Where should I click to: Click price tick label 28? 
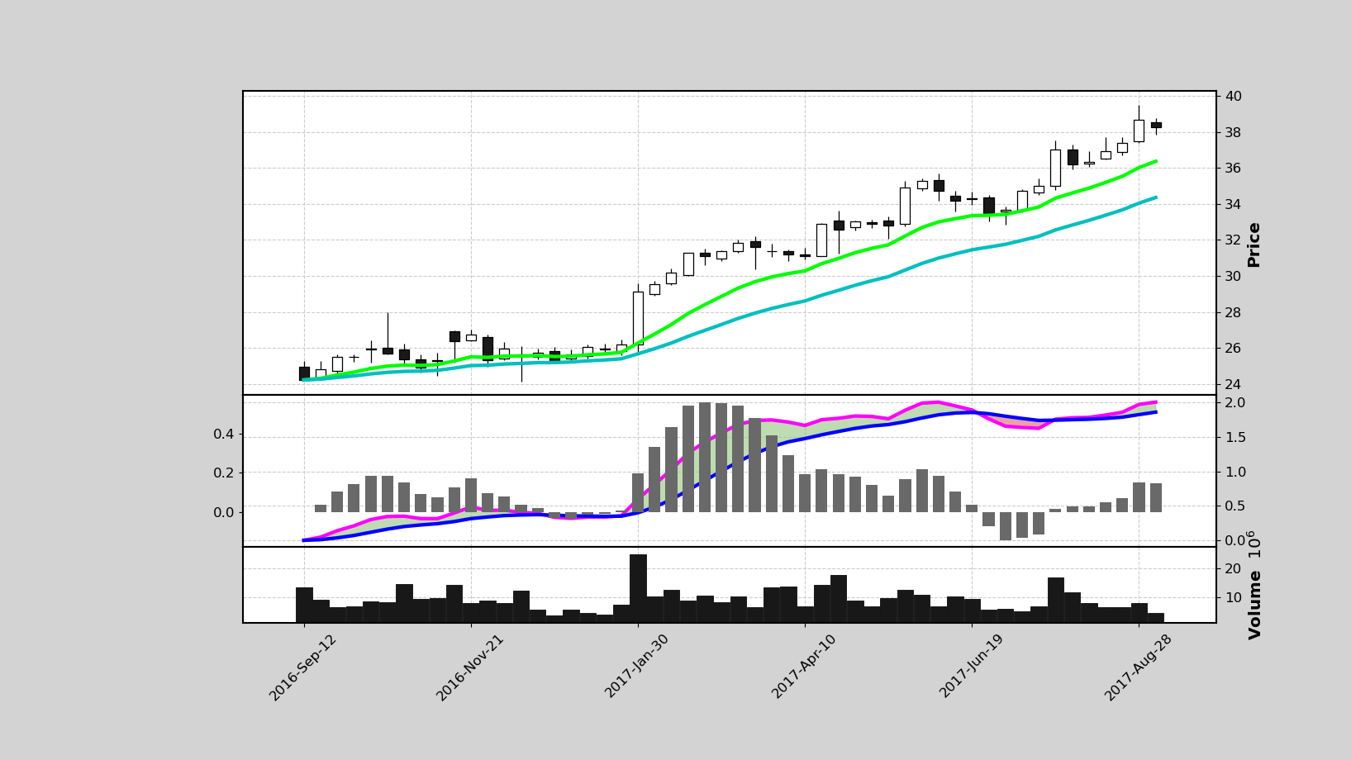[1233, 312]
